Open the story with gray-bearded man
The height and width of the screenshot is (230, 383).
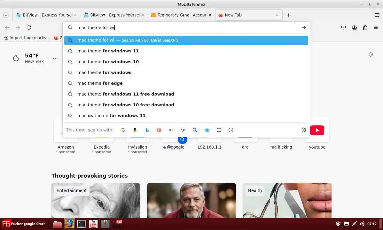(x=191, y=200)
